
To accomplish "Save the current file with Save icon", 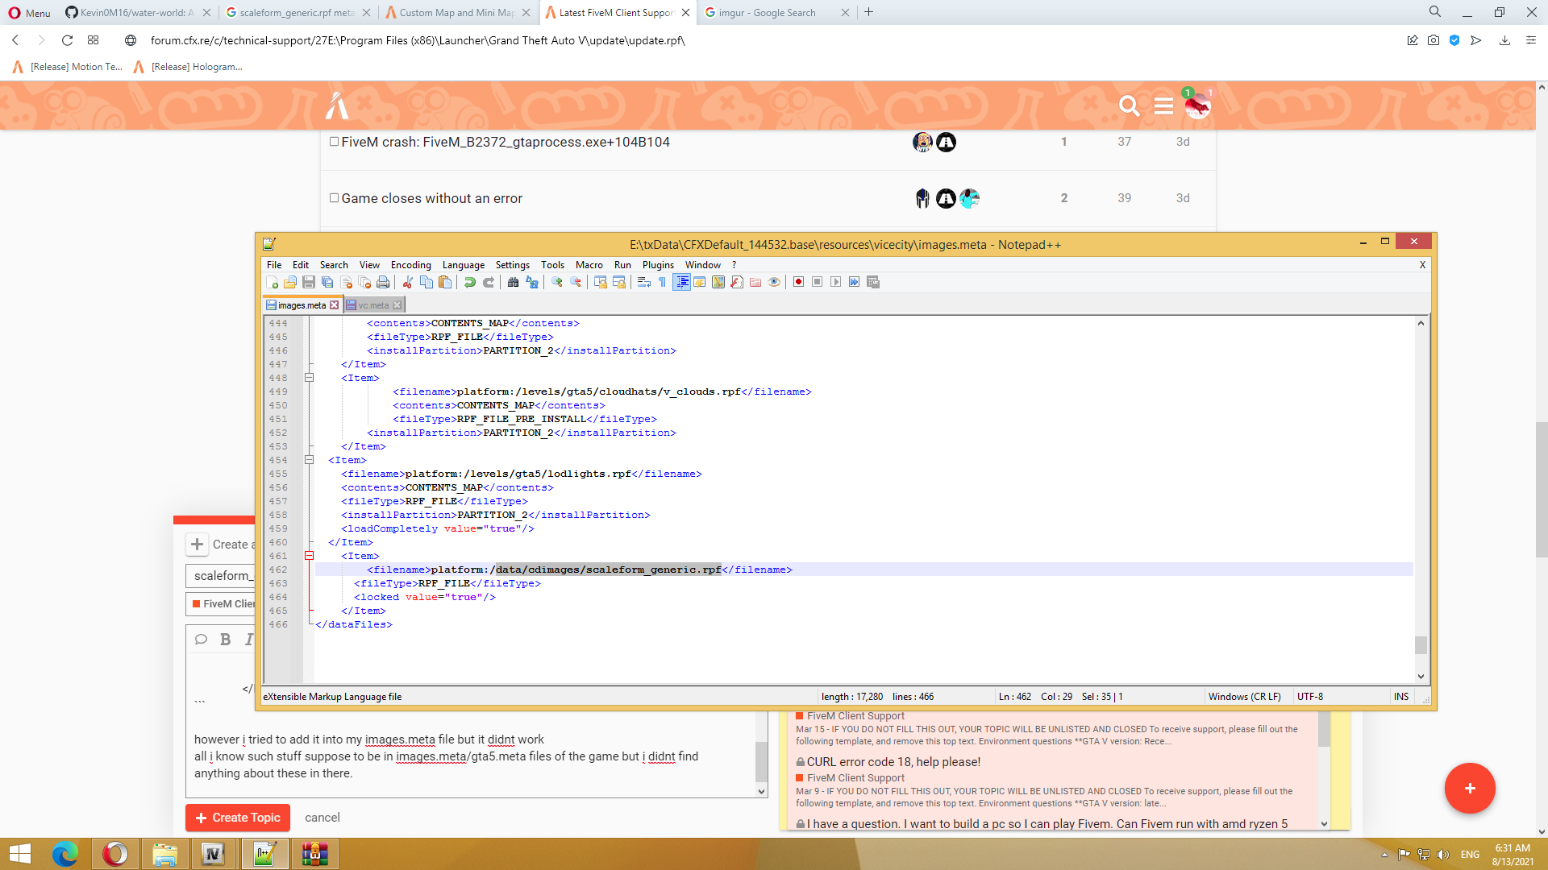I will [309, 282].
